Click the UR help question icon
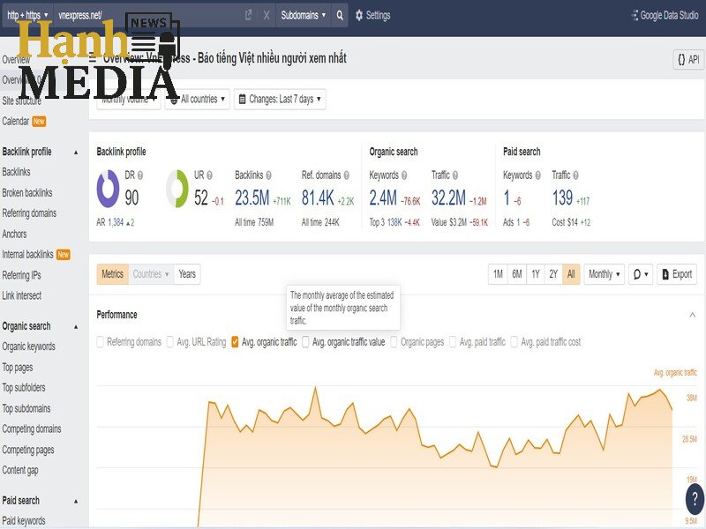The width and height of the screenshot is (706, 529). pyautogui.click(x=209, y=175)
